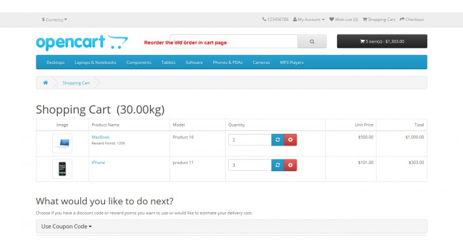The width and height of the screenshot is (463, 248).
Task: Click the phone number 123456789
Action: coord(275,19)
